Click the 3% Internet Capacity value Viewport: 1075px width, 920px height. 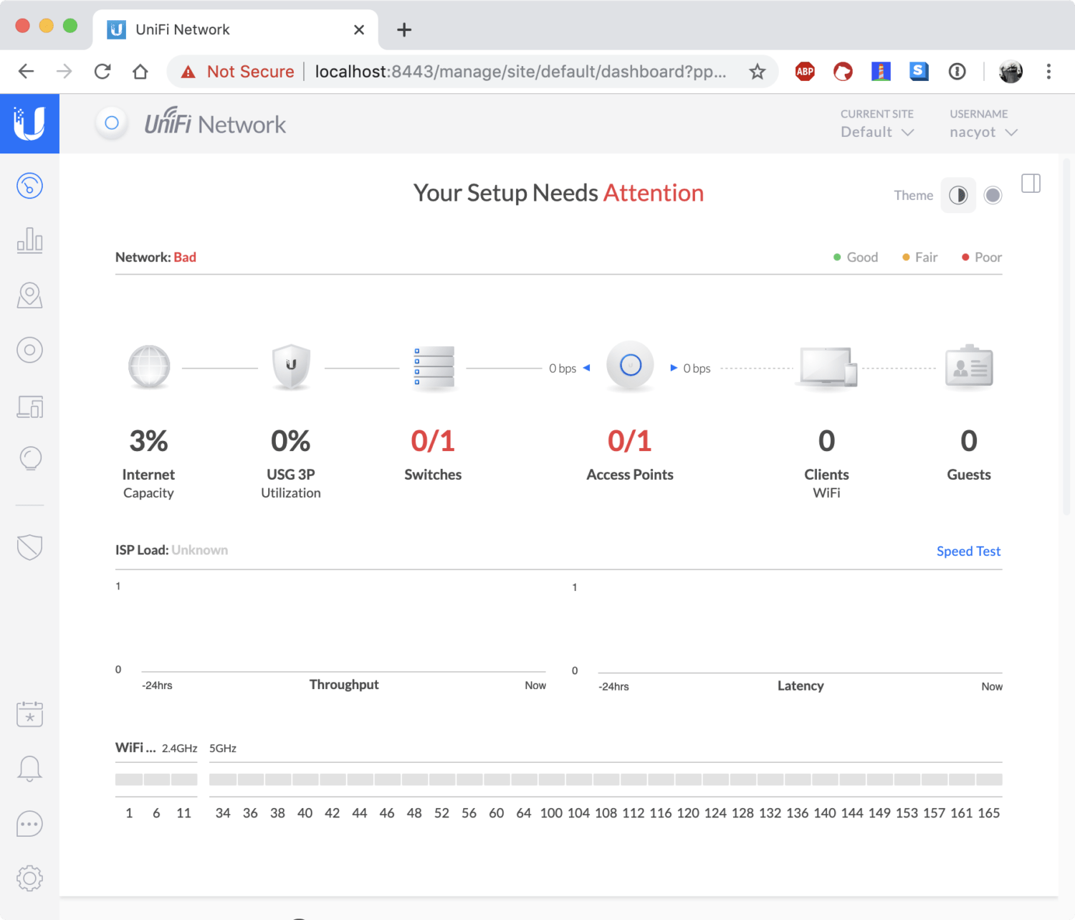click(148, 441)
